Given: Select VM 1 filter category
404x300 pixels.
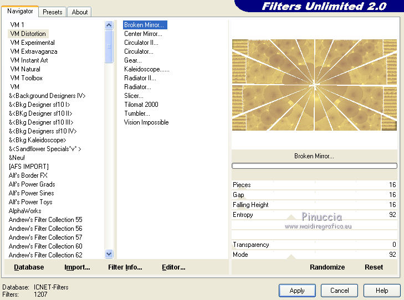Looking at the screenshot, I should click(17, 25).
